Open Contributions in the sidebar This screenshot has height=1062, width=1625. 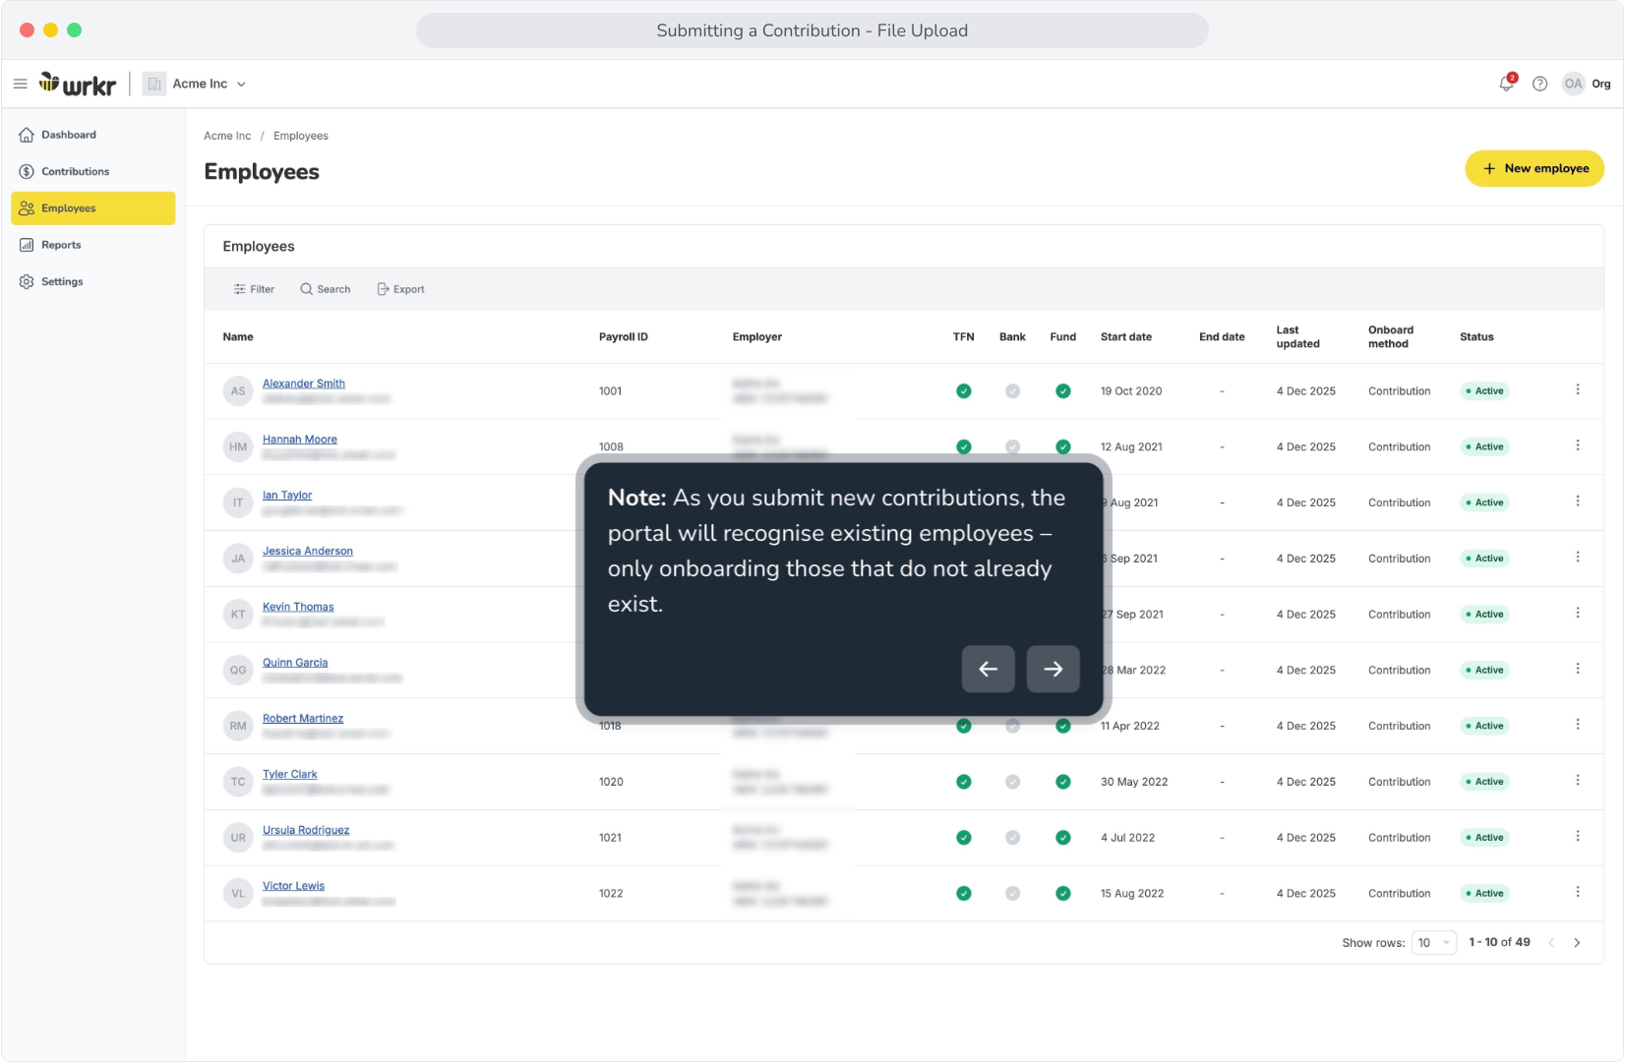75,171
